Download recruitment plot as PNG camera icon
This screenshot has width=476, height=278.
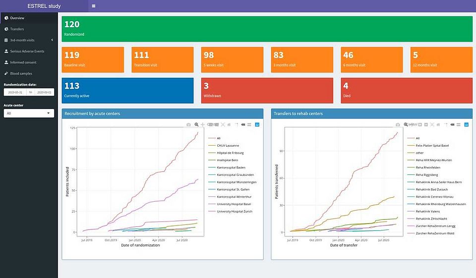coord(188,124)
